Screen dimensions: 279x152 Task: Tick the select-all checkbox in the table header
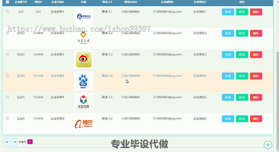coord(7,2)
